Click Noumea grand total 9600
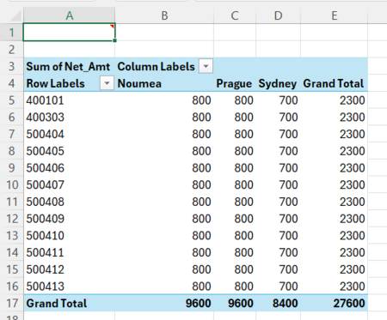 point(164,303)
